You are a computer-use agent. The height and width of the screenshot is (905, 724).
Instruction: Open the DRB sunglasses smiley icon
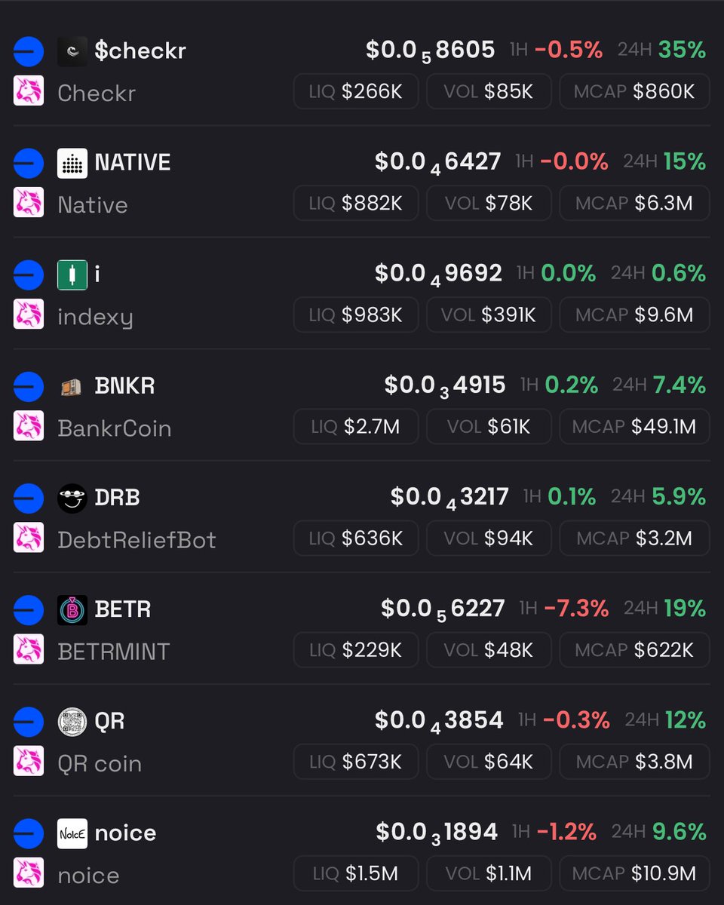click(72, 499)
